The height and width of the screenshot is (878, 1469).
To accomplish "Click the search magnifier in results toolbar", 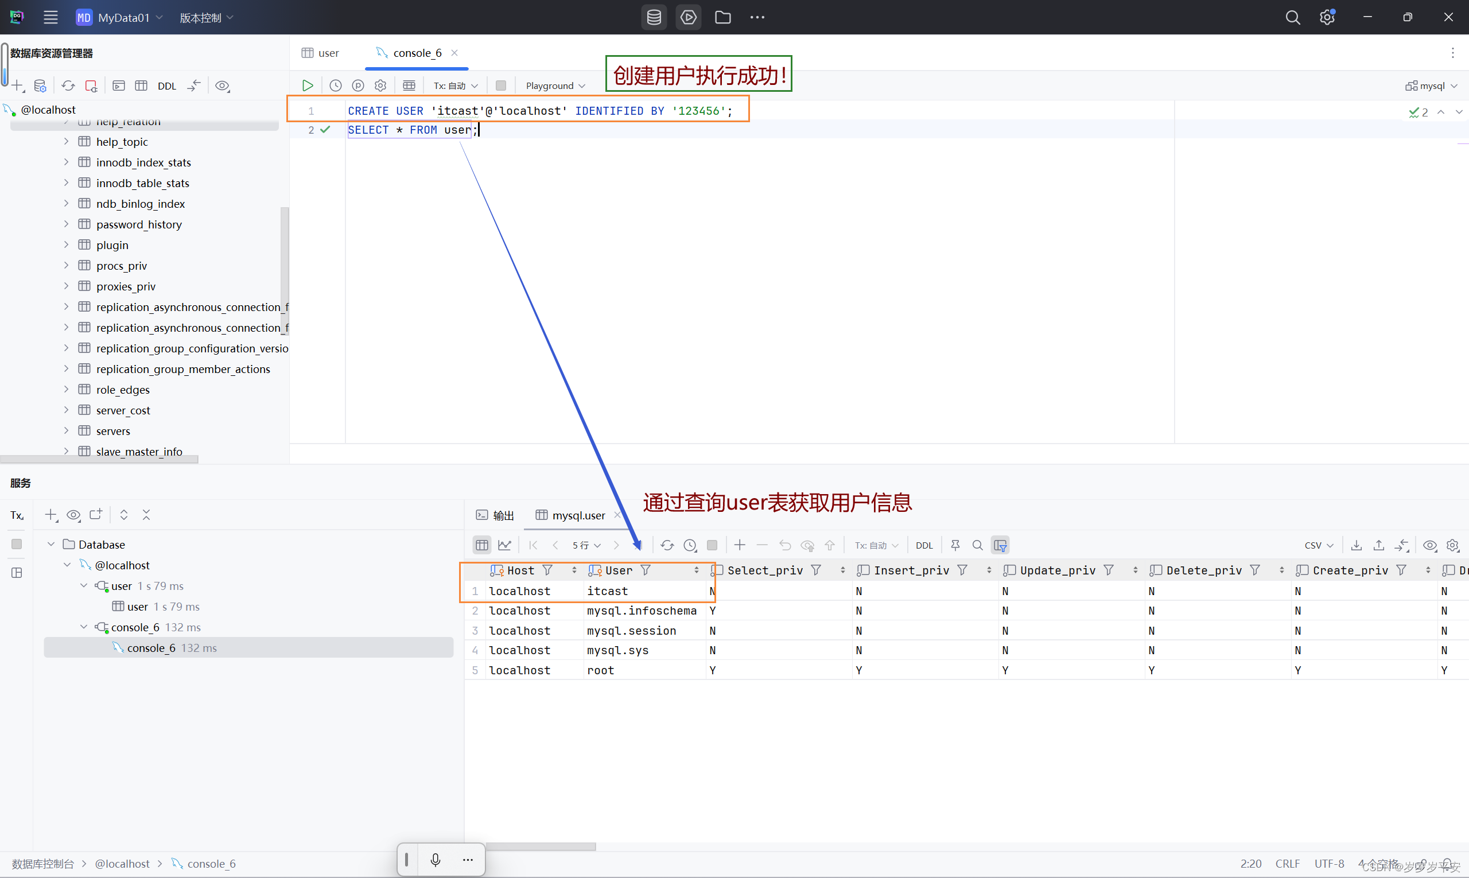I will (x=977, y=545).
